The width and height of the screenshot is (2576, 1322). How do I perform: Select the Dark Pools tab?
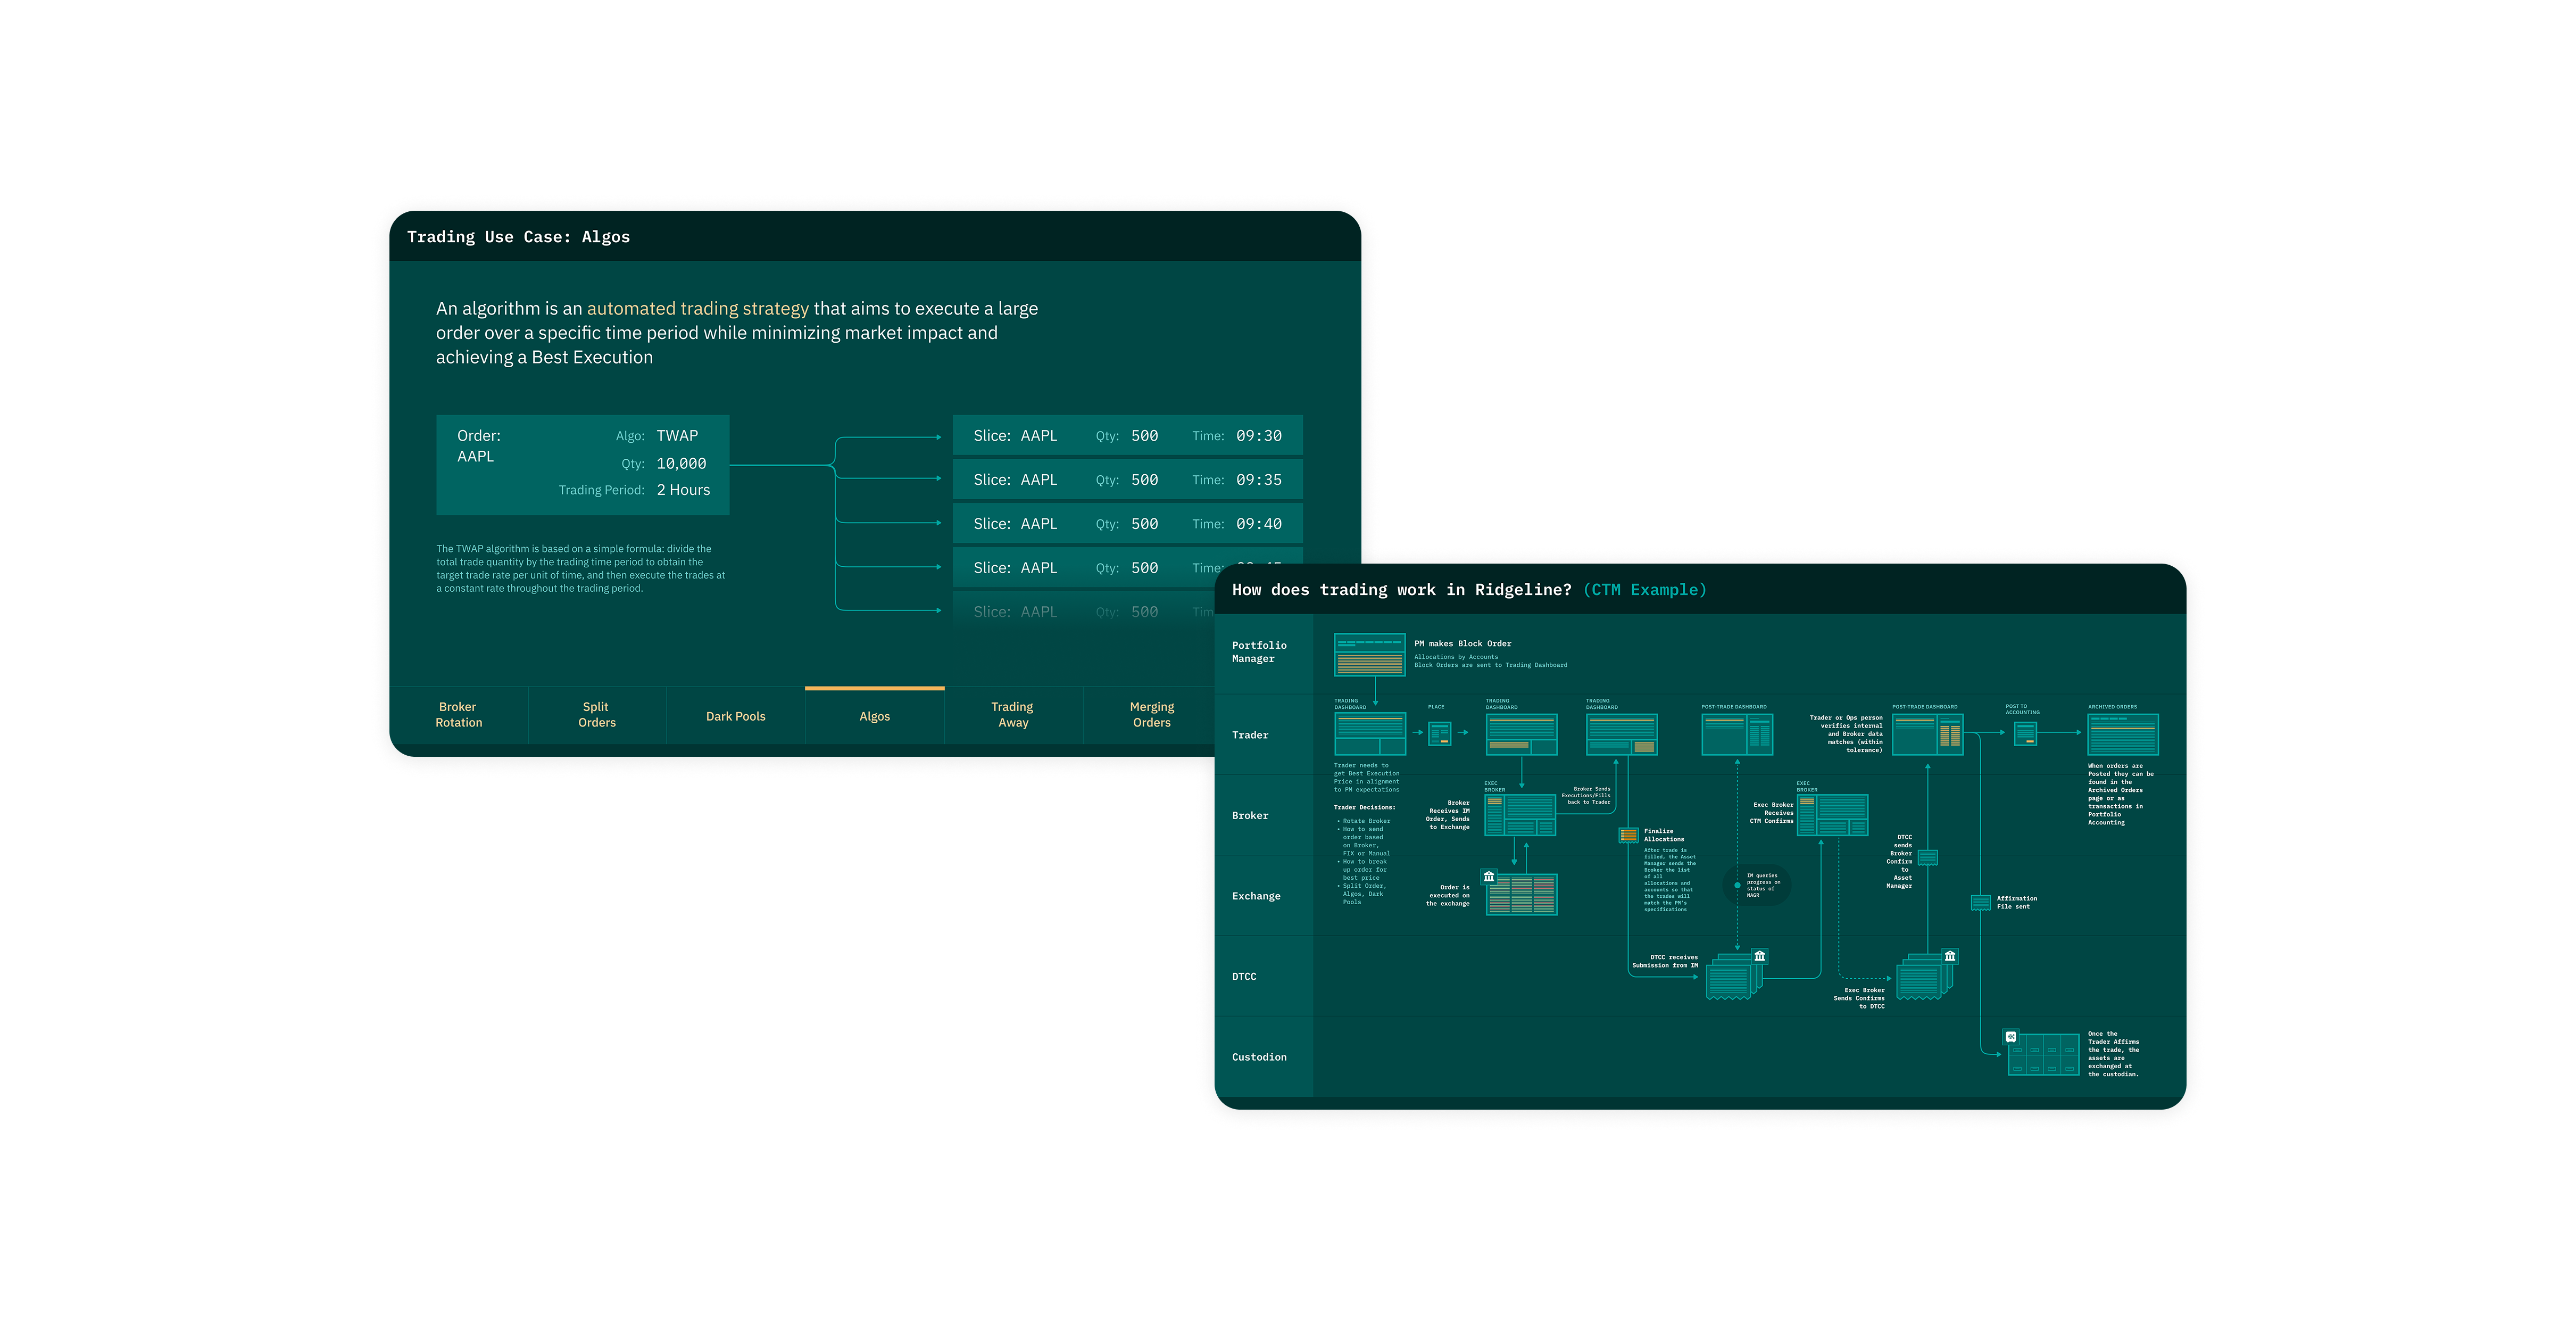[x=735, y=716]
